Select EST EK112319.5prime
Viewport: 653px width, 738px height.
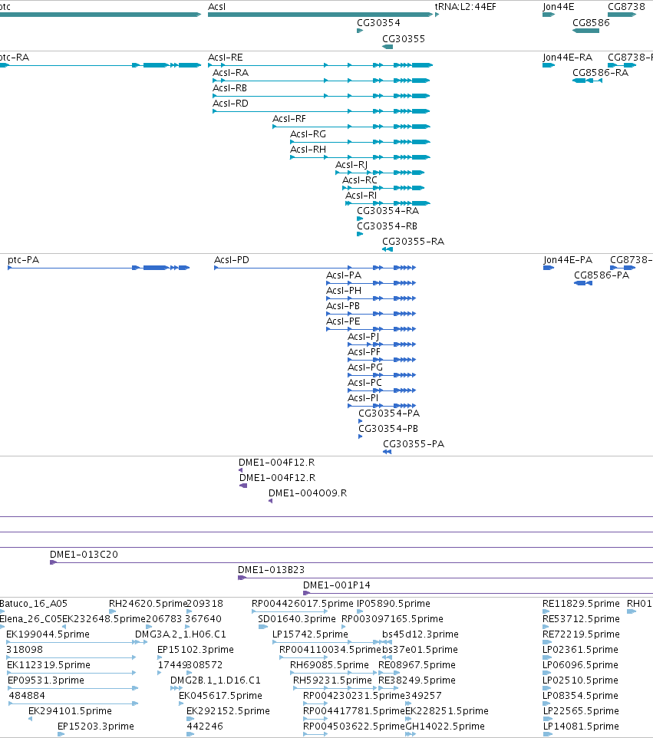[x=48, y=664]
